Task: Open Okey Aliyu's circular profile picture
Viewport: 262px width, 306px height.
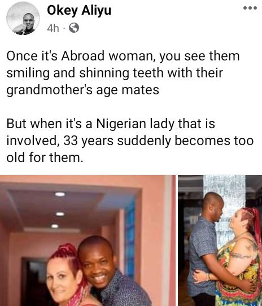Action: [23, 19]
